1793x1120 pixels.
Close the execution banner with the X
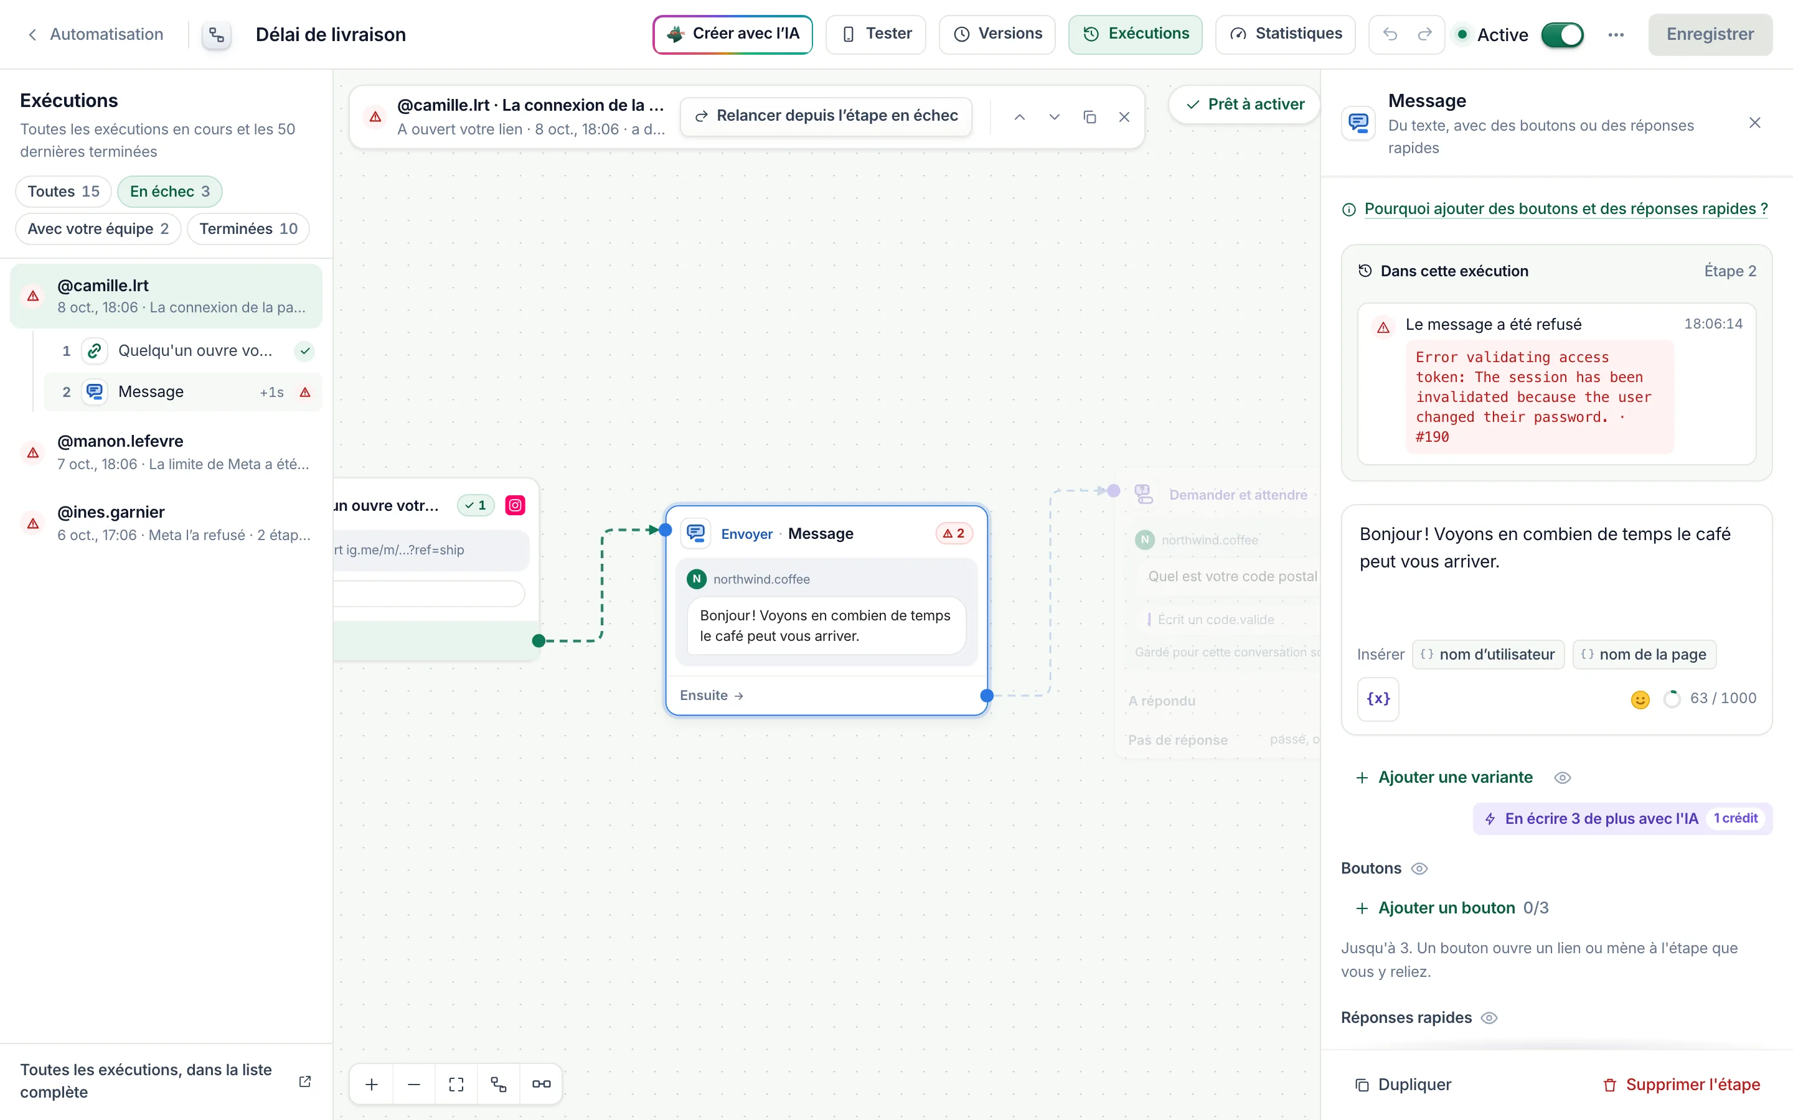tap(1124, 117)
